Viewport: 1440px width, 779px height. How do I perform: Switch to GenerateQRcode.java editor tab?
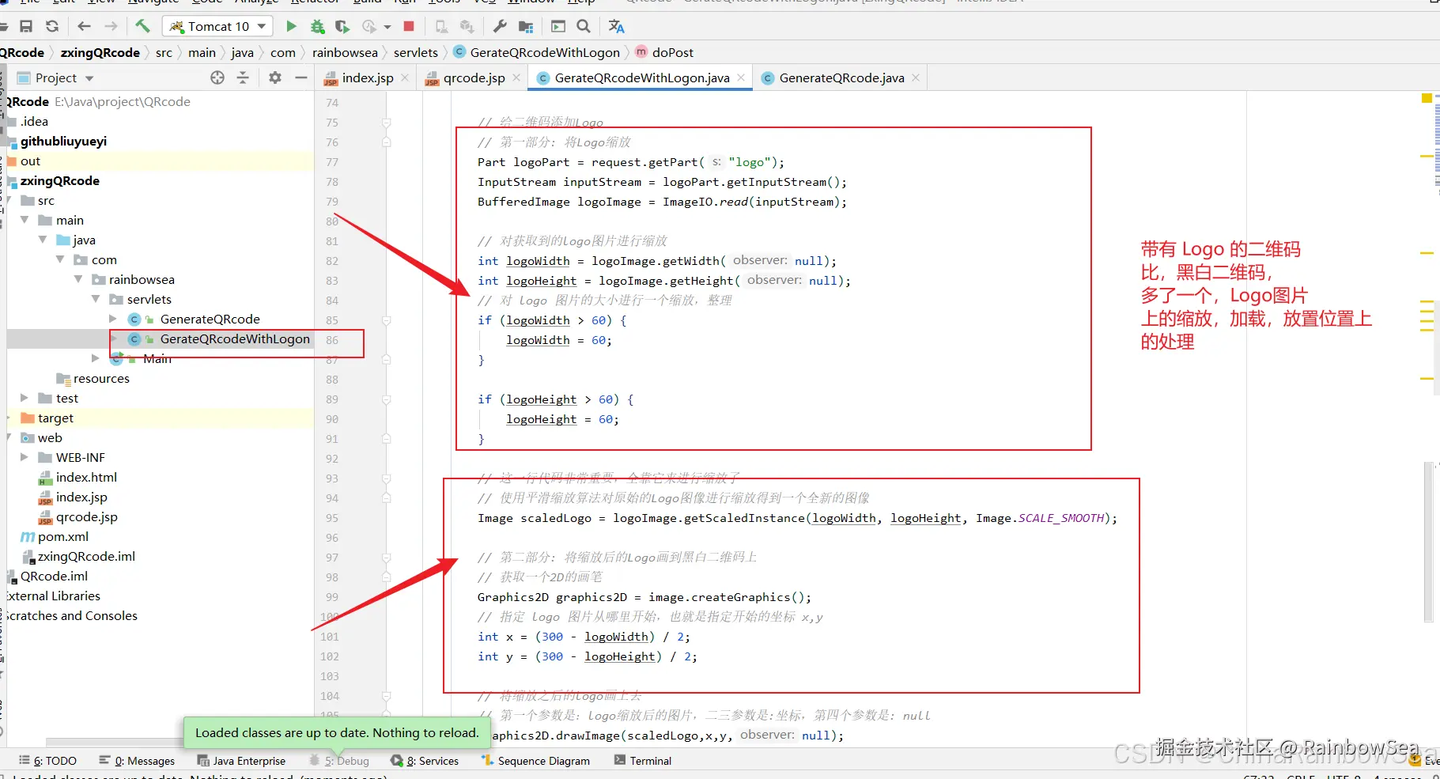coord(841,78)
